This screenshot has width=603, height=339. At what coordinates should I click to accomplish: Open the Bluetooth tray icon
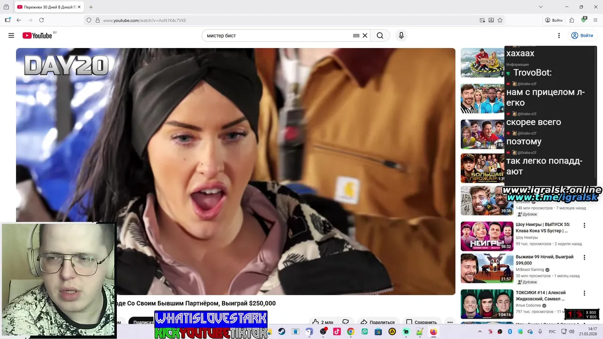pyautogui.click(x=510, y=331)
